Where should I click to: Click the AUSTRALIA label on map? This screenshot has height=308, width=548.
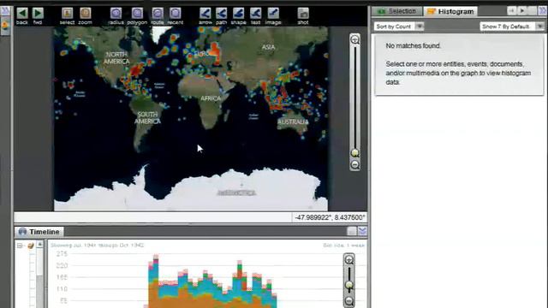(x=293, y=121)
